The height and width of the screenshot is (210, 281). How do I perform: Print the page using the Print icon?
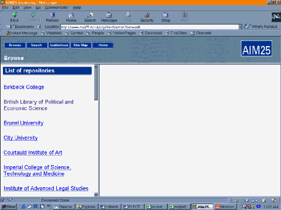pos(128,17)
